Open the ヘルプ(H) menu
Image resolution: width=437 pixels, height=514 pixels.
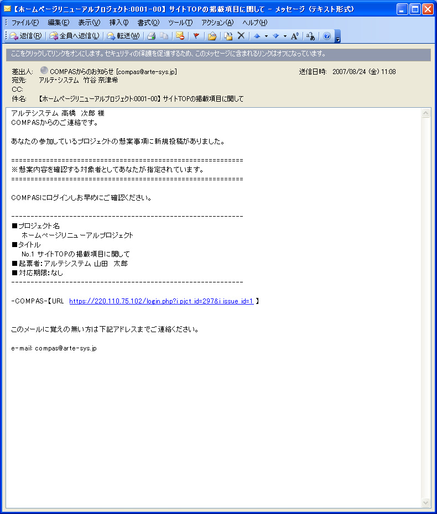tap(255, 23)
